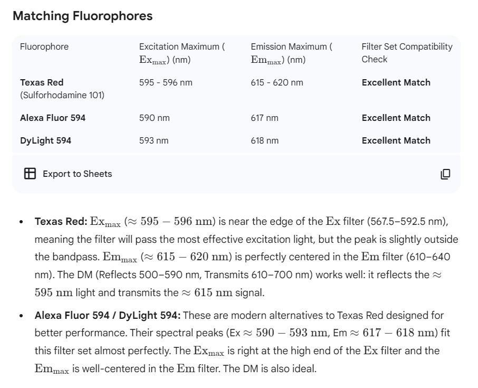Select the Texas Red table cell
This screenshot has height=388, width=478.
click(42, 82)
